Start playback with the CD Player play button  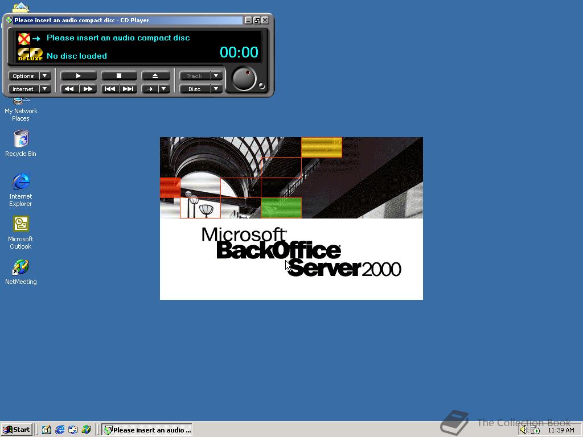pos(78,76)
